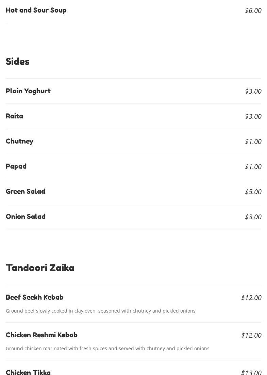The image size is (267, 375).
Task: Click the Hot and Sour Soup $6.00 price
Action: coord(253,11)
